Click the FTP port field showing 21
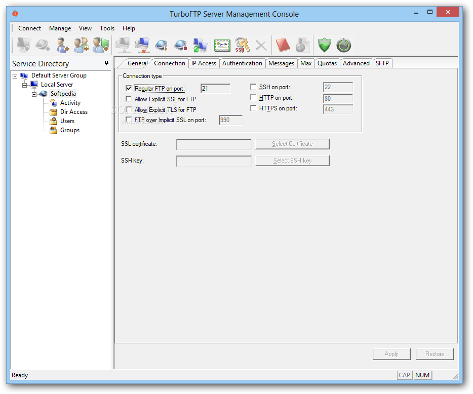 (215, 89)
